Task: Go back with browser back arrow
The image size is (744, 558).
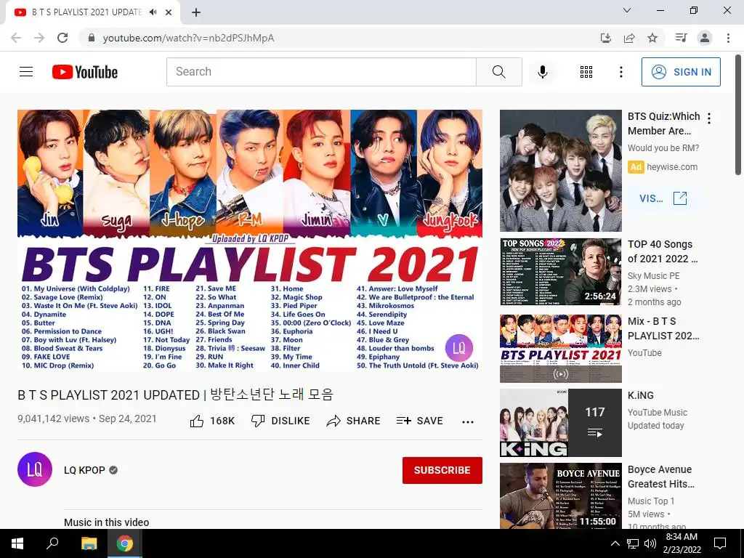Action: (x=16, y=38)
